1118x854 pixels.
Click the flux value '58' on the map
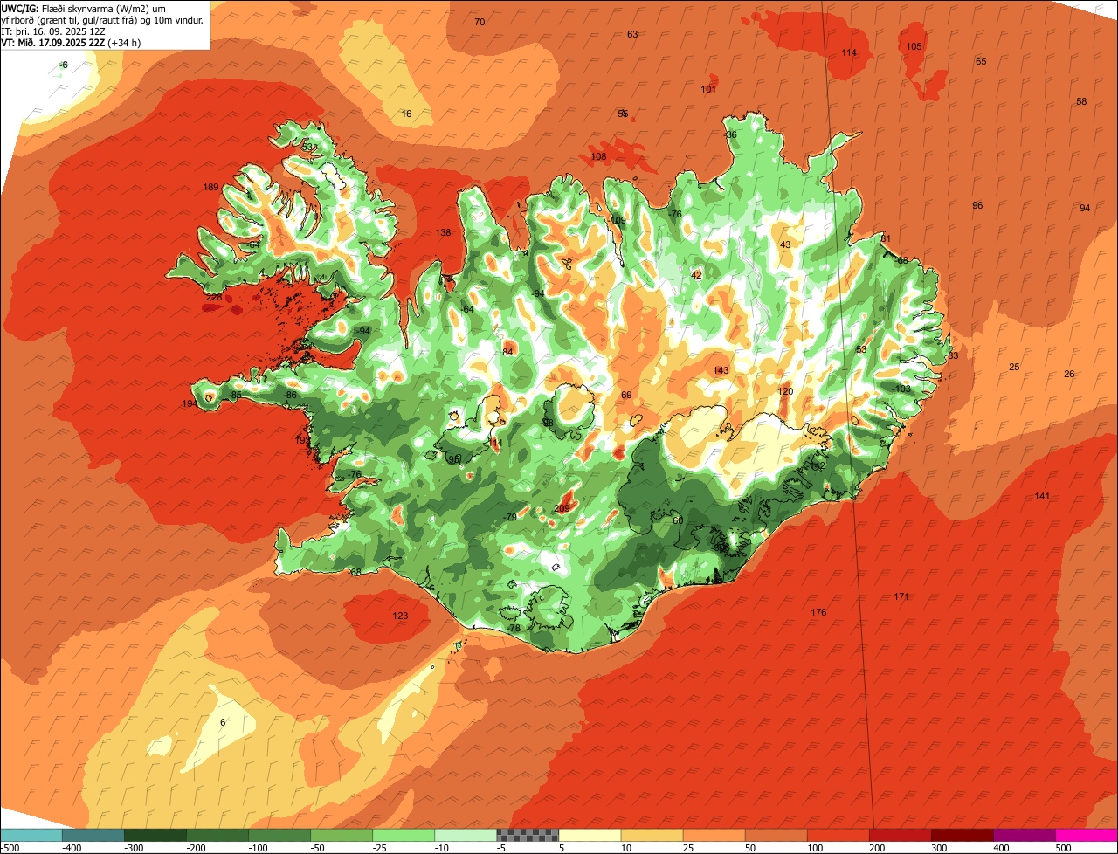1081,102
